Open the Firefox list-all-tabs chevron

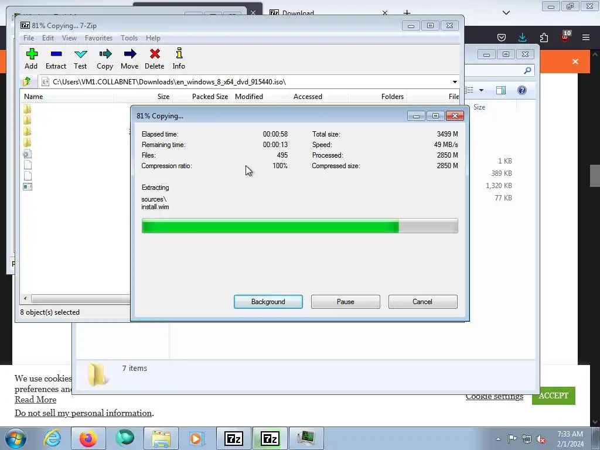pos(506,13)
